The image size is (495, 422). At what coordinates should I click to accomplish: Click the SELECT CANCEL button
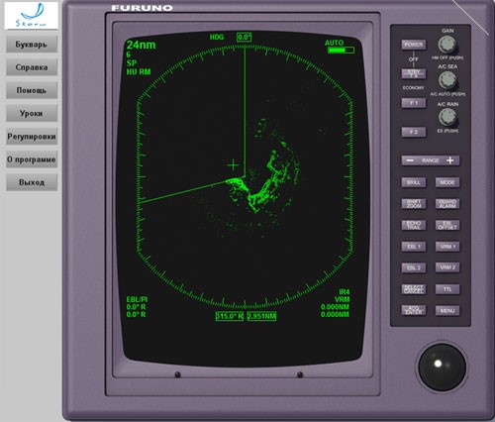[414, 289]
